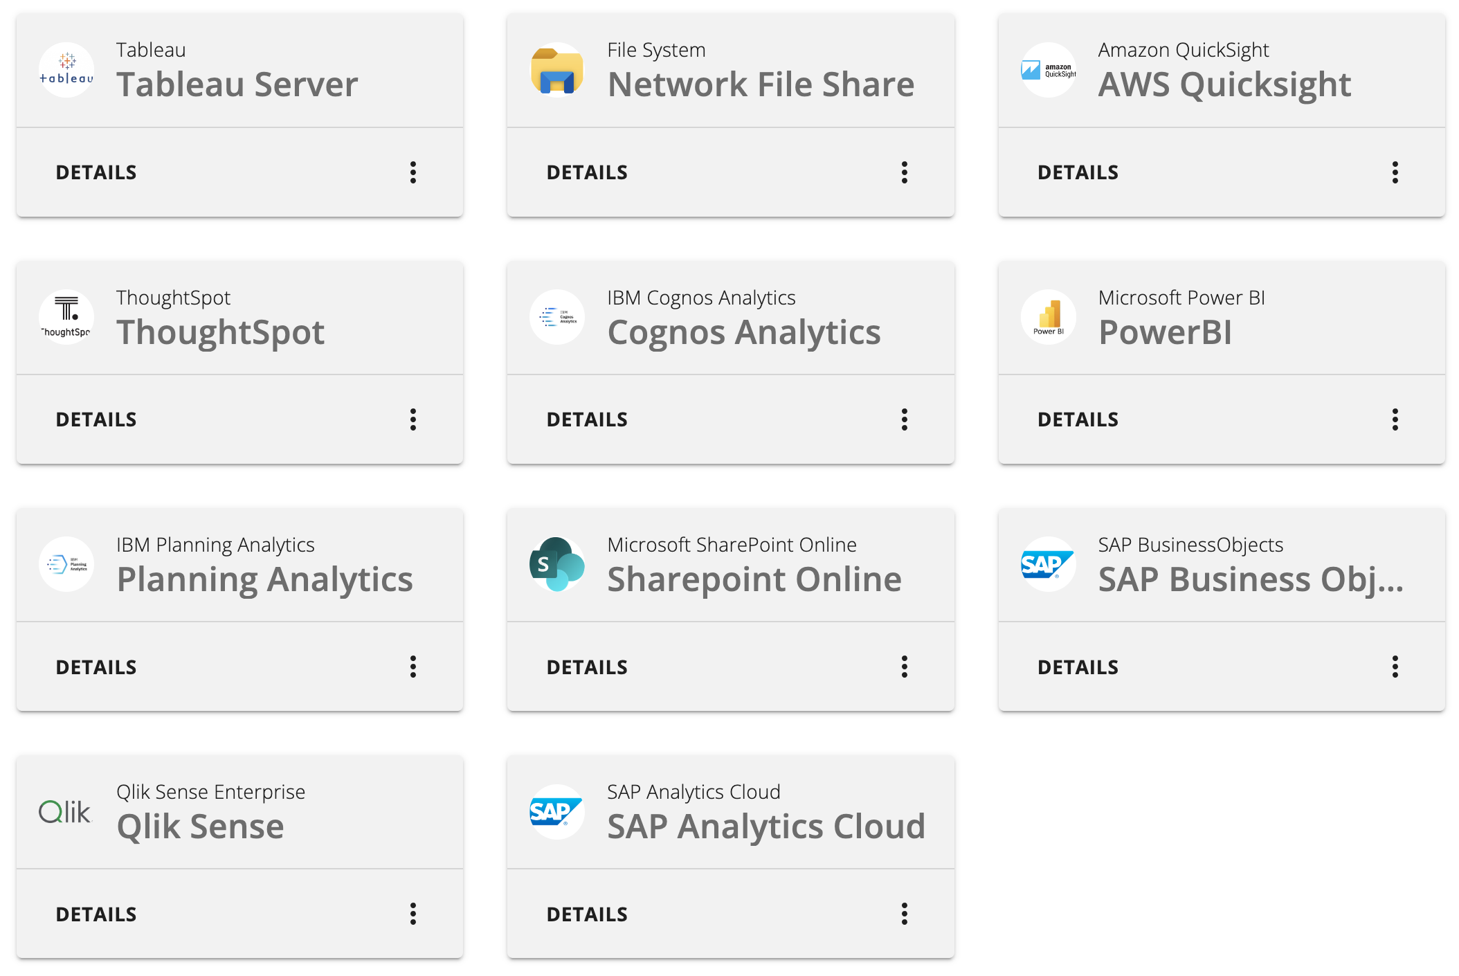Viewport: 1459px width, 976px height.
Task: Show DETAILS for ThoughtSpot
Action: click(96, 419)
